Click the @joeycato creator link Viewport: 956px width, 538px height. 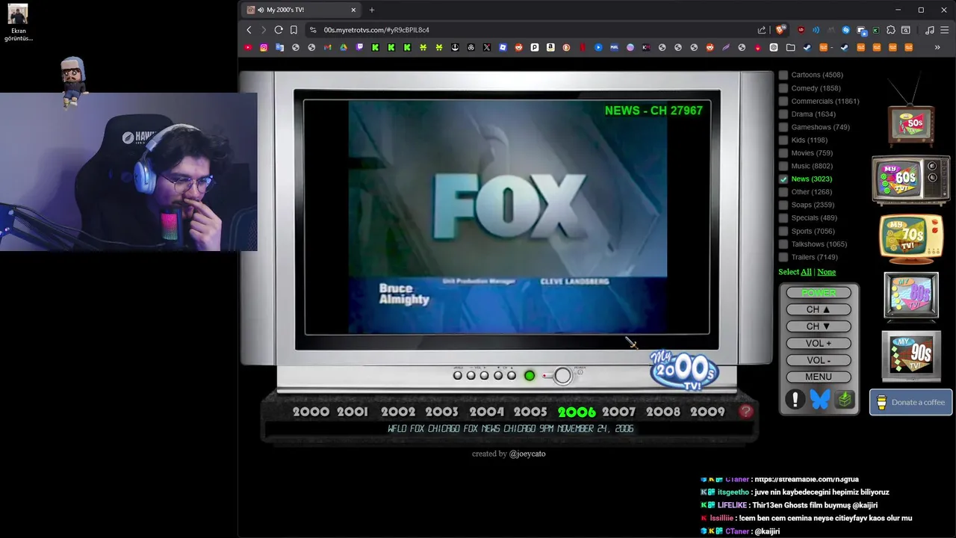[x=527, y=454]
